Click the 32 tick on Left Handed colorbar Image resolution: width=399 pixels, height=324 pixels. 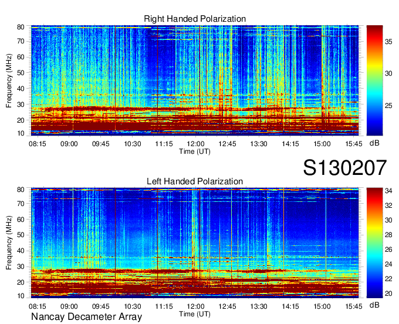point(388,205)
